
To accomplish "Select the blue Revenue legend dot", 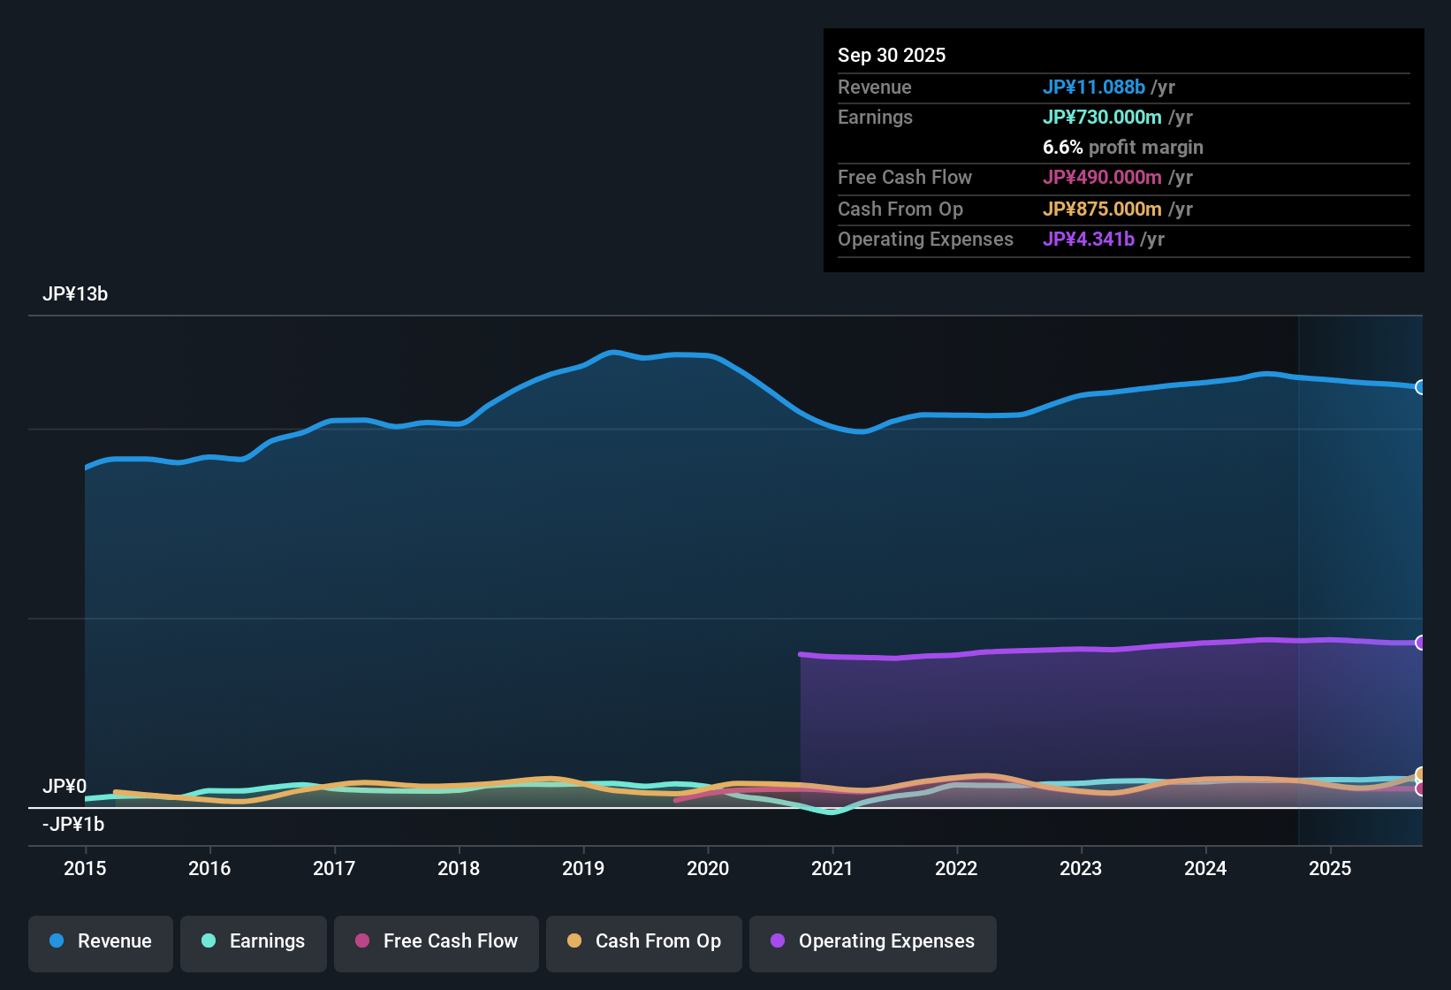I will tap(56, 941).
